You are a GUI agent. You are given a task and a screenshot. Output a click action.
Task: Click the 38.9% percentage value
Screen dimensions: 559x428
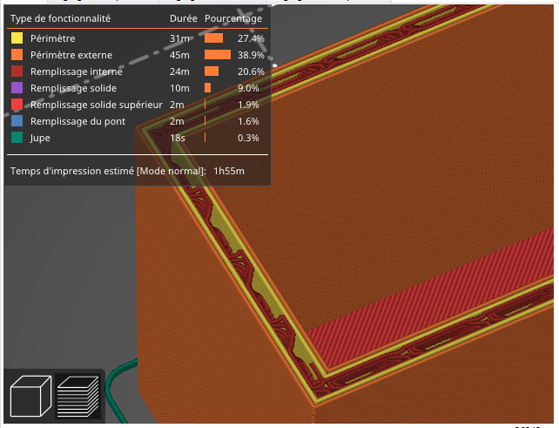pyautogui.click(x=251, y=55)
